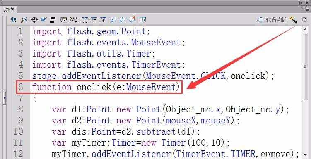Click the remove comment icon
Screen dimensions: 311x159
pyautogui.click(x=132, y=19)
